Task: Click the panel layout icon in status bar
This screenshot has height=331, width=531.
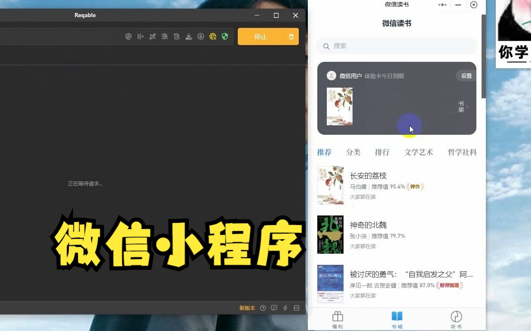Action: click(296, 308)
